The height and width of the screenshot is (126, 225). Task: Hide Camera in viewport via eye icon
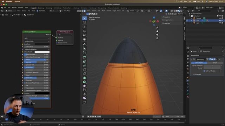[220, 18]
